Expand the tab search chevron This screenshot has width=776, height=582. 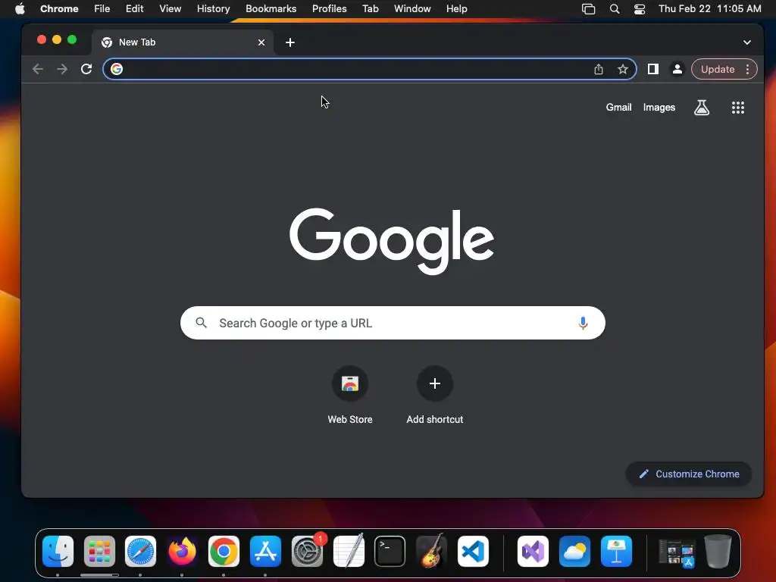[746, 42]
